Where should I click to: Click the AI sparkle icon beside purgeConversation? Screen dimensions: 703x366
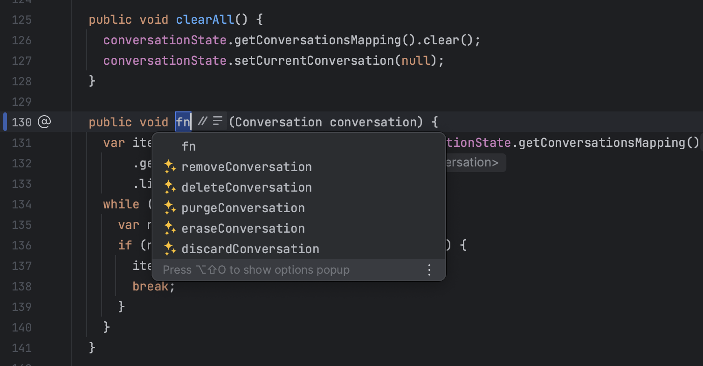click(x=170, y=208)
